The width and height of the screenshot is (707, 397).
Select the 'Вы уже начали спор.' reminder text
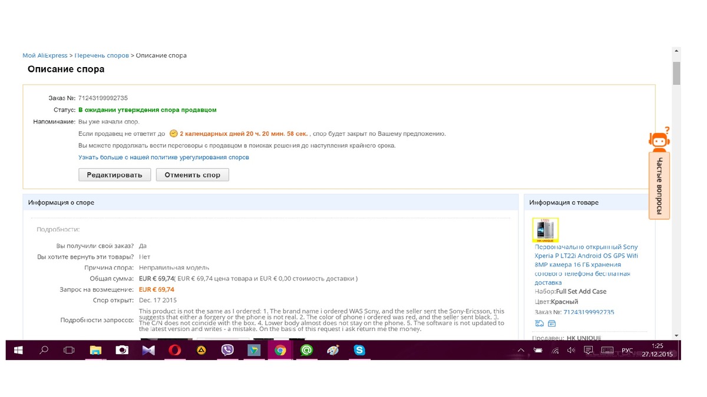(x=109, y=122)
